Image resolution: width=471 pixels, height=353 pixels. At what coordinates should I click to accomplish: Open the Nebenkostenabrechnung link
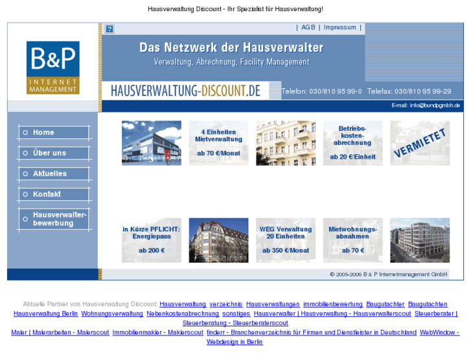pos(183,313)
